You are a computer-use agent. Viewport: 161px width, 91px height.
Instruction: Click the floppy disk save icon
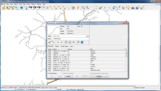[x=70, y=42]
